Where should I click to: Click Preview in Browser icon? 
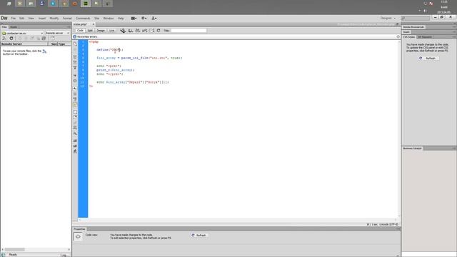point(131,31)
